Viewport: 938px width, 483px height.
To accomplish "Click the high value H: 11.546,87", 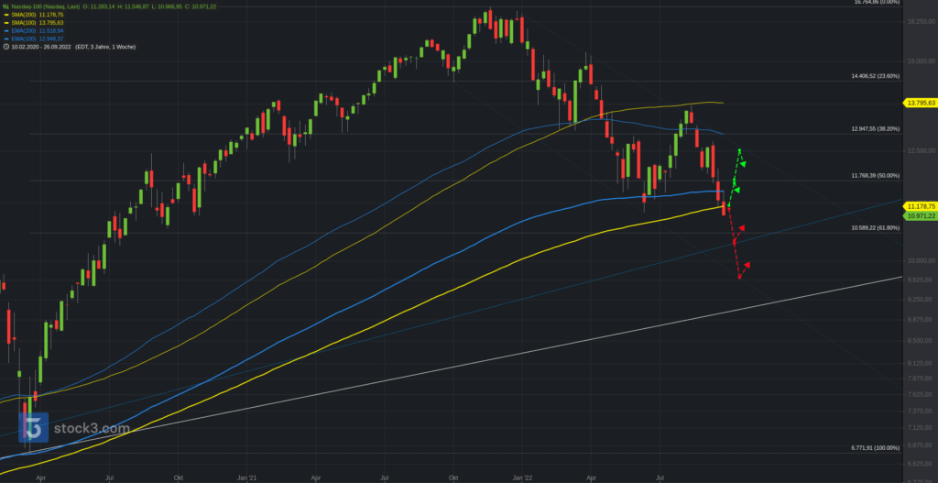I will (x=133, y=6).
